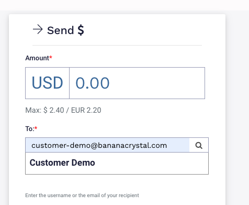Click the magnifier search icon
Image resolution: width=249 pixels, height=205 pixels.
(199, 145)
